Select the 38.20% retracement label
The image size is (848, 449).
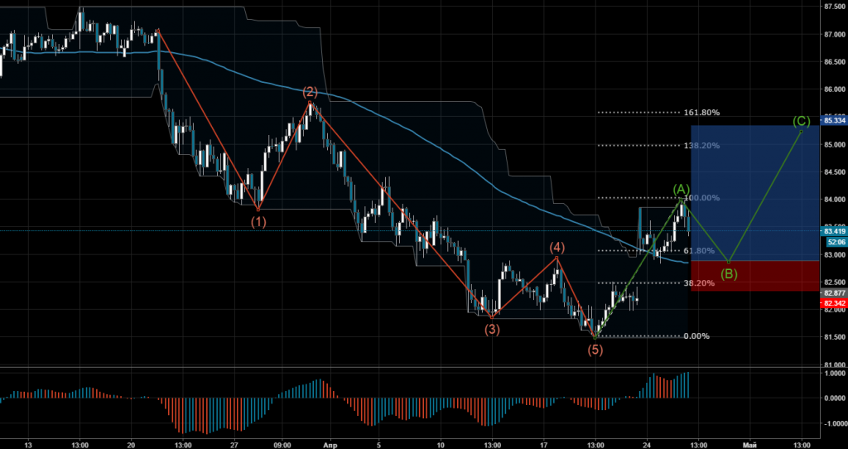click(x=700, y=283)
